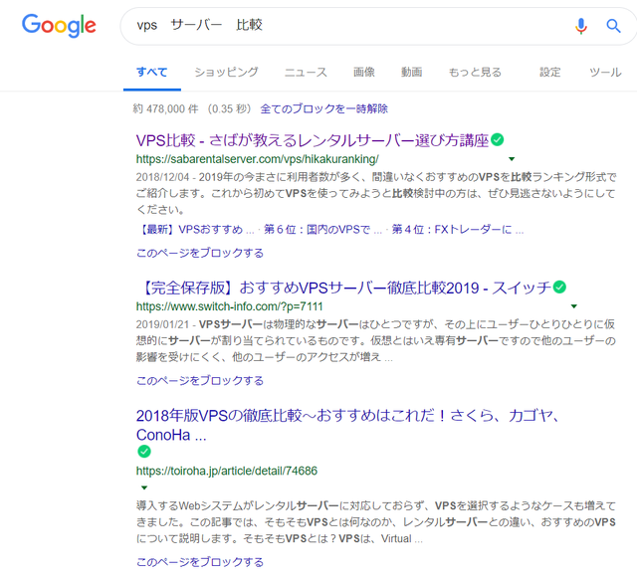Click green checkmark beside switch-info スイッチ title
The image size is (637, 581).
[x=559, y=288]
